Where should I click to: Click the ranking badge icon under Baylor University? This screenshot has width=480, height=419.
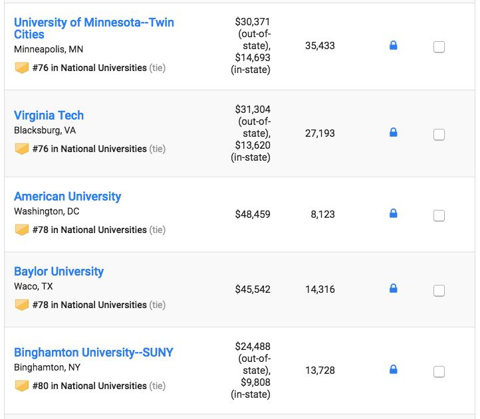coord(22,305)
